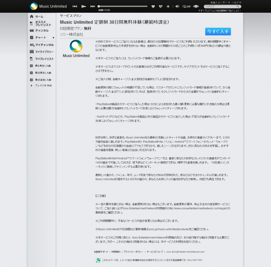Click the My Playlist icon
This screenshot has height=267, width=271.
(x=31, y=59)
